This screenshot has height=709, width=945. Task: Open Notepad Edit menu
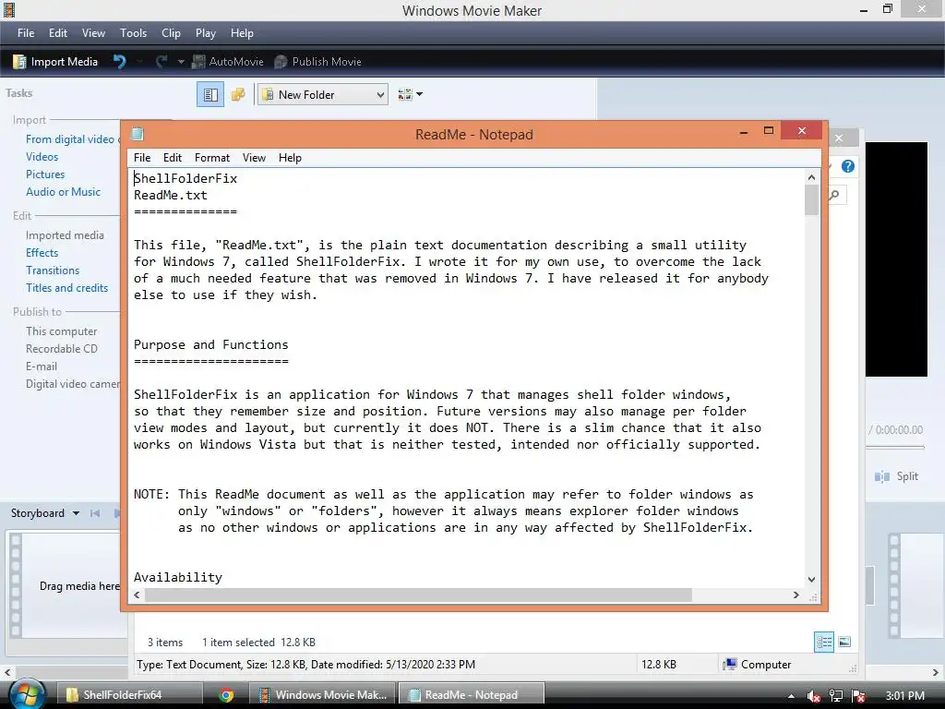coord(173,158)
